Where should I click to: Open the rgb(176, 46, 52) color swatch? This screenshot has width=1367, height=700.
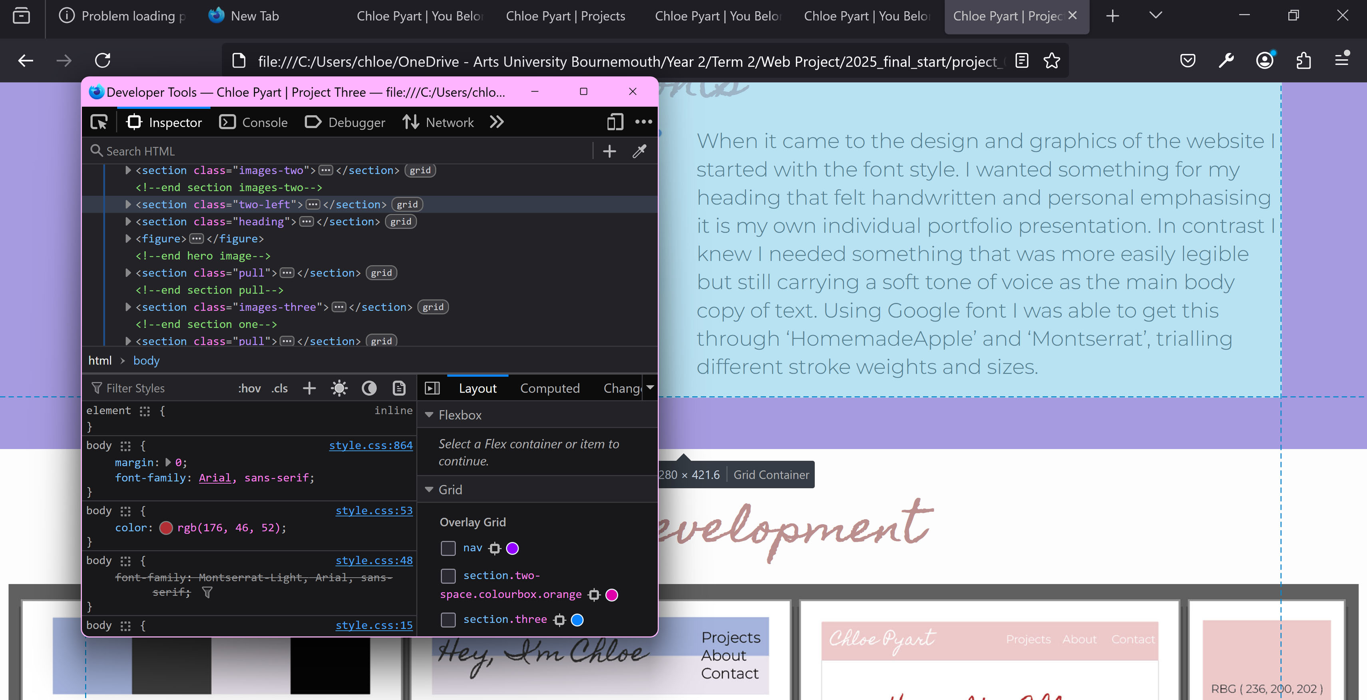166,527
